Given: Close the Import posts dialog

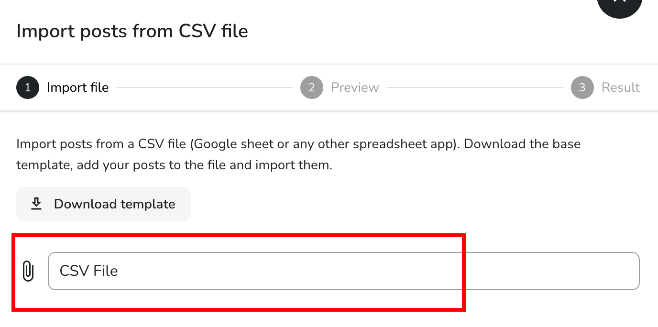Looking at the screenshot, I should (x=619, y=4).
